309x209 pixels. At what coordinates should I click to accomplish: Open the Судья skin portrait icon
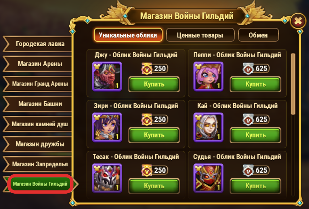209,178
